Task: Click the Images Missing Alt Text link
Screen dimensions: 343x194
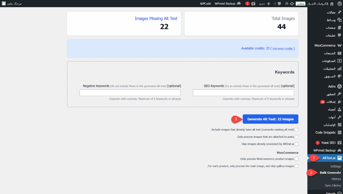Action: coord(156,19)
